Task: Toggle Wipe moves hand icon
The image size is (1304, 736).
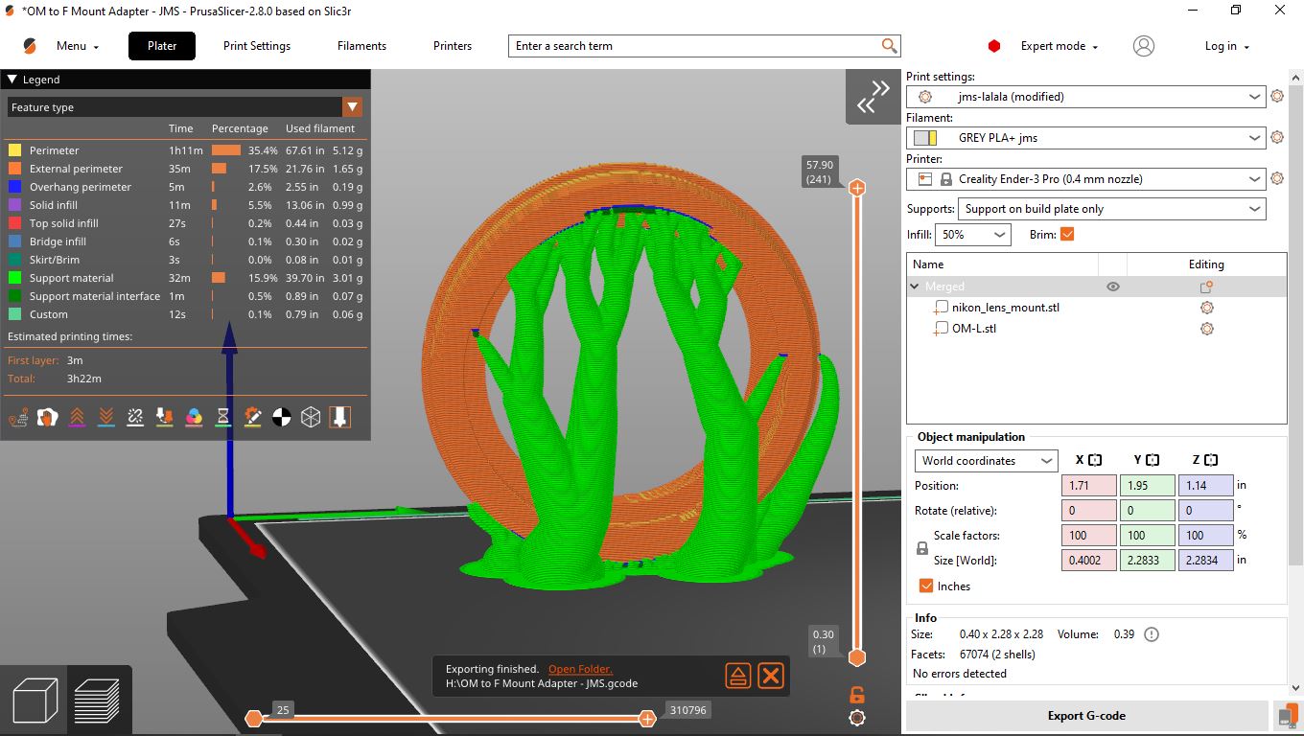Action: pyautogui.click(x=47, y=417)
